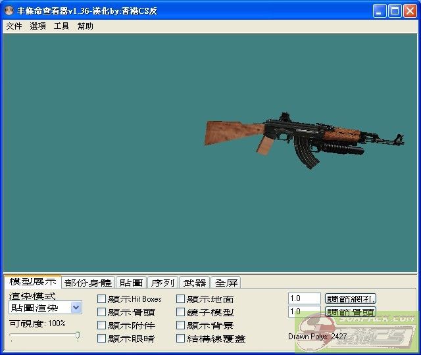Toggle the 顯示骨頭 checkbox
This screenshot has width=421, height=355.
[x=102, y=312]
